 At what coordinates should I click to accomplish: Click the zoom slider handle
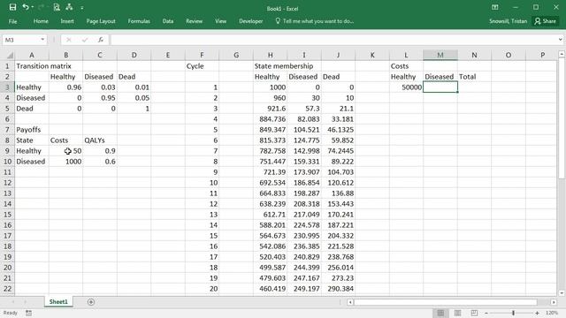(513, 313)
